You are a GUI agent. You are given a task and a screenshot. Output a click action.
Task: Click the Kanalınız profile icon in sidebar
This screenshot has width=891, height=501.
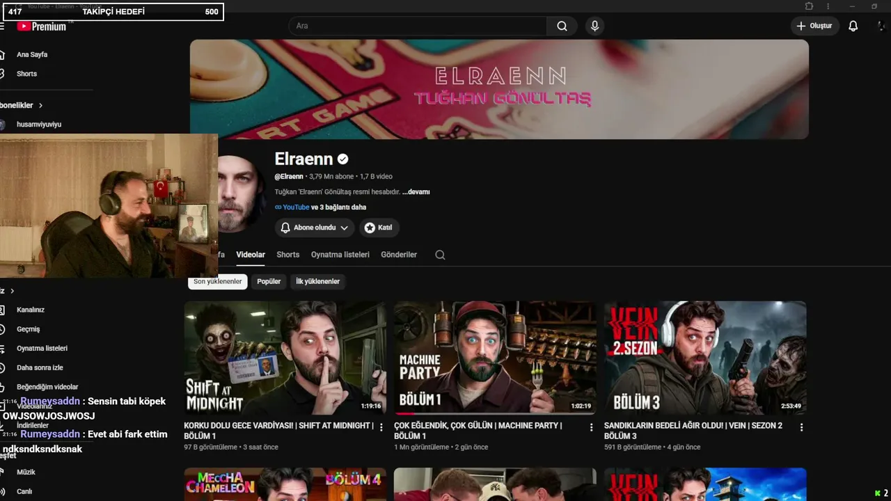(2, 310)
